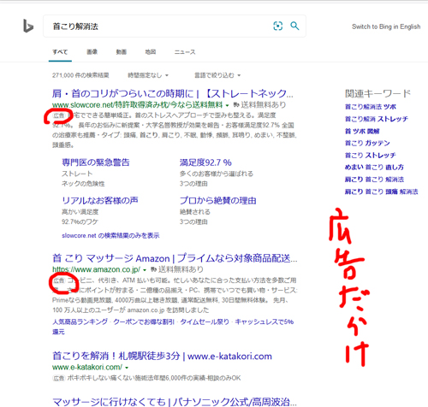Screen dimensions: 428x407
Task: Expand dropdown arrow after slowcore.net URL
Action: (227, 105)
